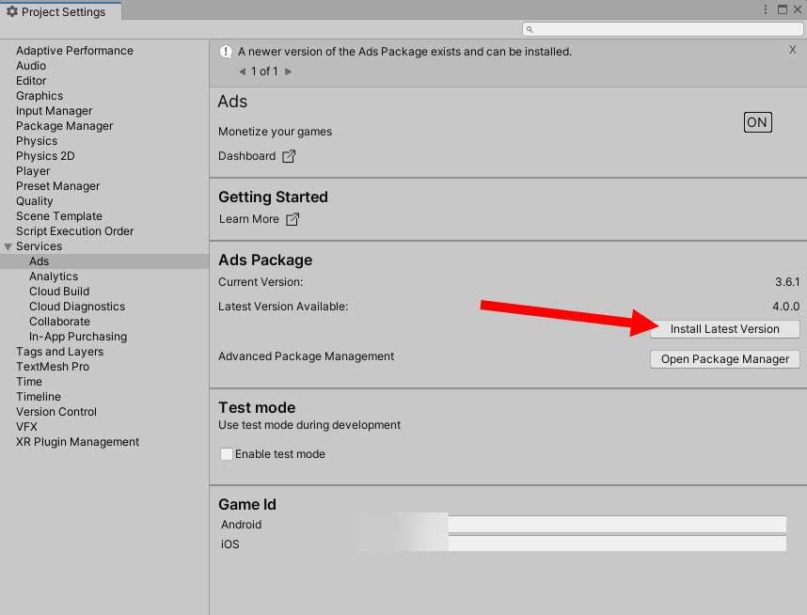Click the iOS Game Id field
This screenshot has height=615, width=807.
[x=617, y=544]
